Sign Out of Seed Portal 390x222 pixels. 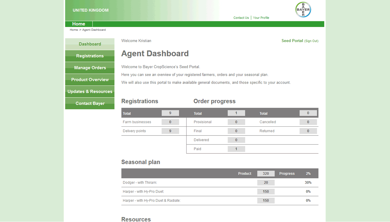pyautogui.click(x=311, y=41)
